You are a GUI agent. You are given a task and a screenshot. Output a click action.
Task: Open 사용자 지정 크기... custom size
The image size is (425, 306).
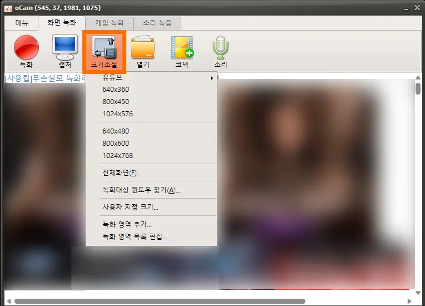click(x=151, y=207)
